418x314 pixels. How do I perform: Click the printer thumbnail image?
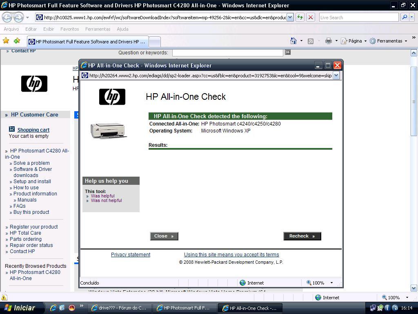click(108, 131)
